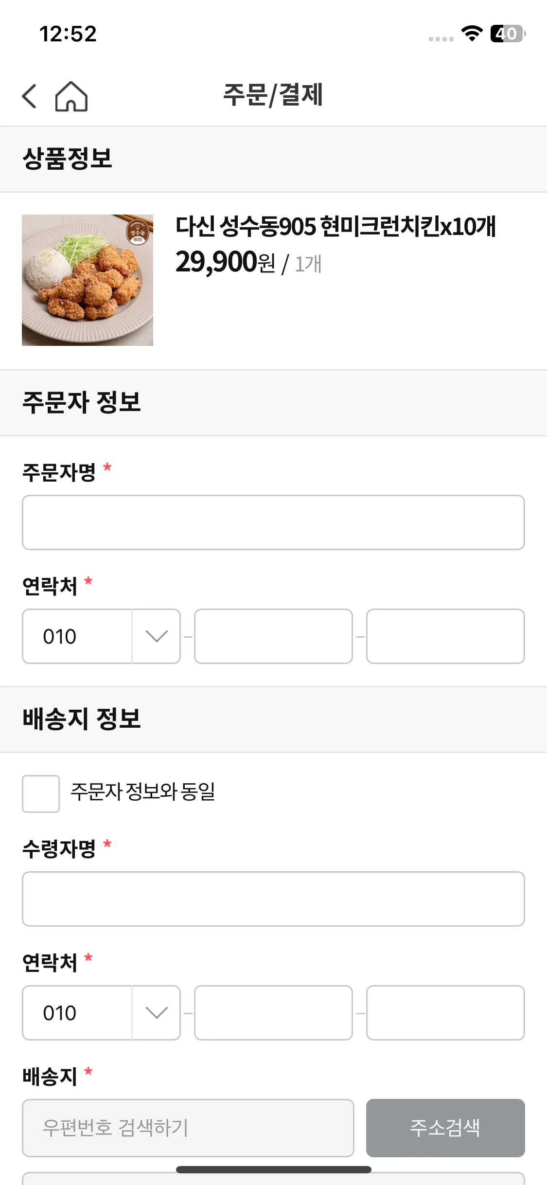Select orderer middle phone number field
This screenshot has height=1185, width=547.
(273, 636)
